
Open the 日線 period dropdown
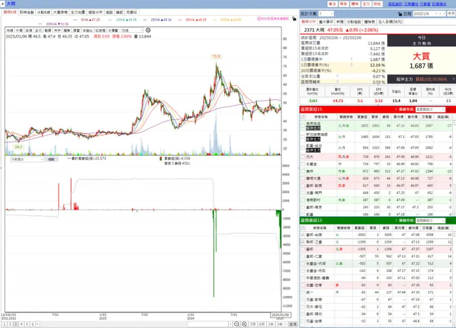tap(132, 30)
